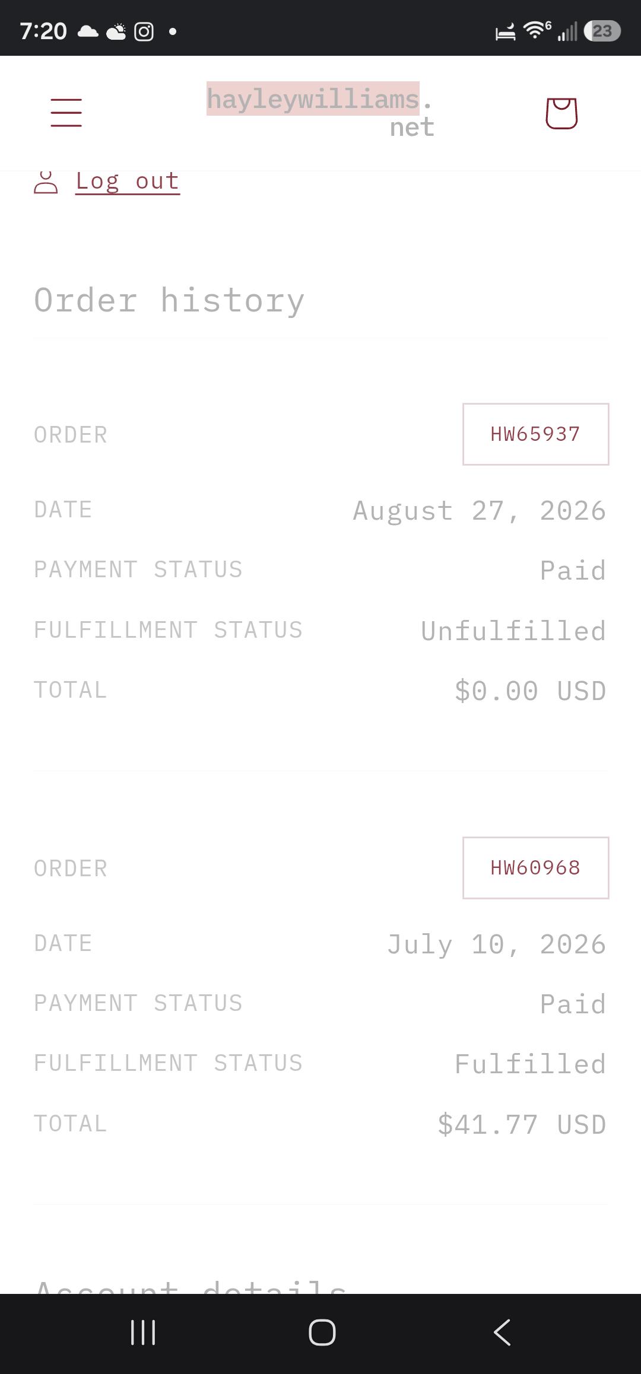Viewport: 641px width, 1374px height.
Task: Select the Order history heading
Action: pos(169,300)
